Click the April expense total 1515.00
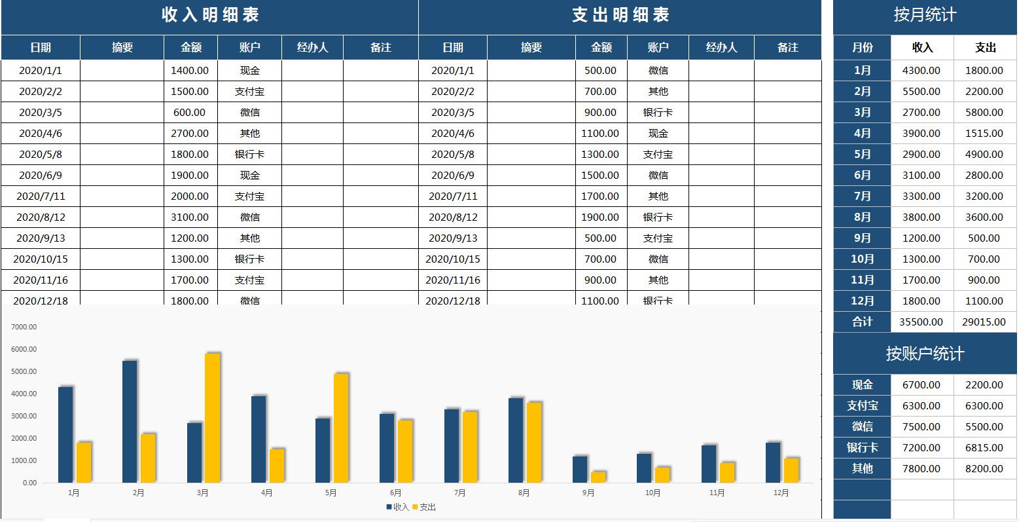 984,133
